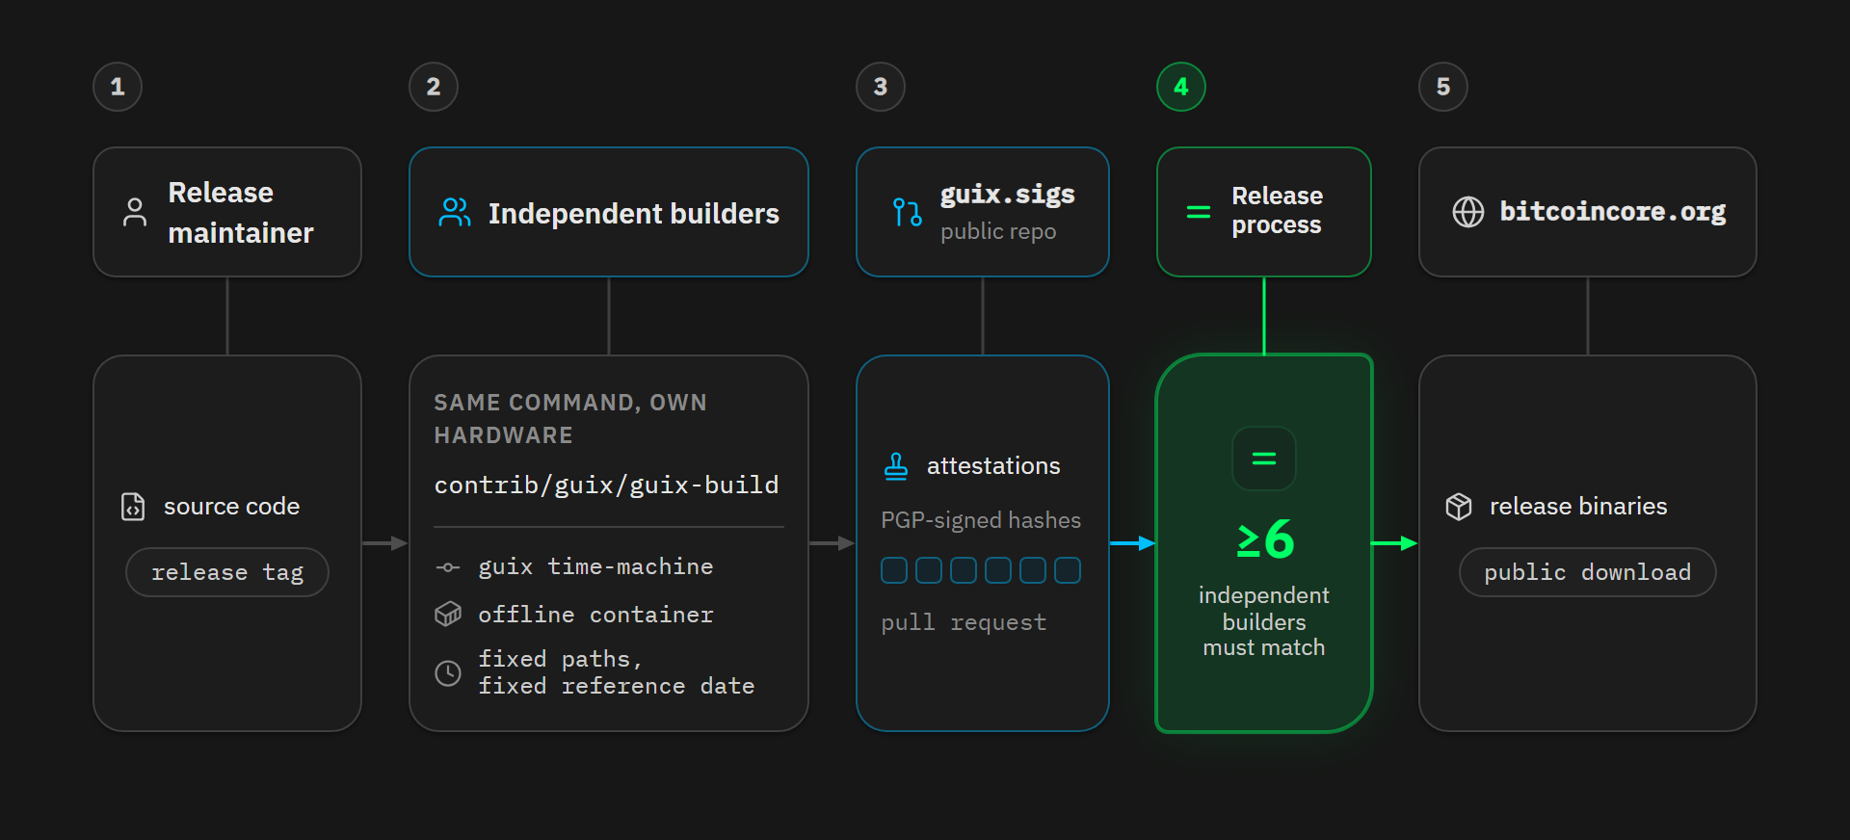1850x840 pixels.
Task: Click the equals icon above ≥6
Action: 1263,459
